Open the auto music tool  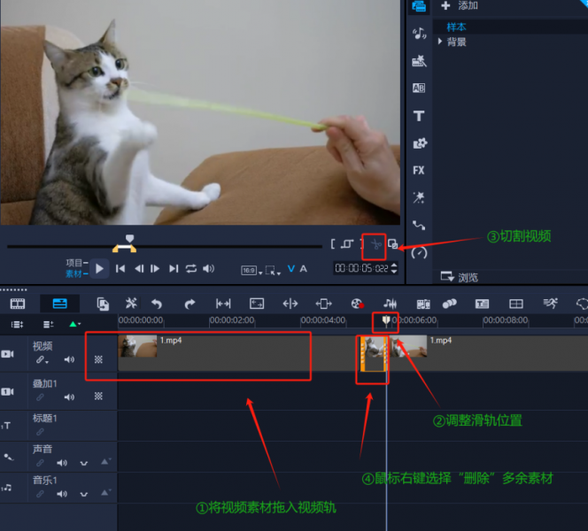pyautogui.click(x=423, y=304)
